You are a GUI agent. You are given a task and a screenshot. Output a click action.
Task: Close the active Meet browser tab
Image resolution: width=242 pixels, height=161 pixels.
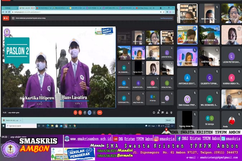[x=34, y=8]
